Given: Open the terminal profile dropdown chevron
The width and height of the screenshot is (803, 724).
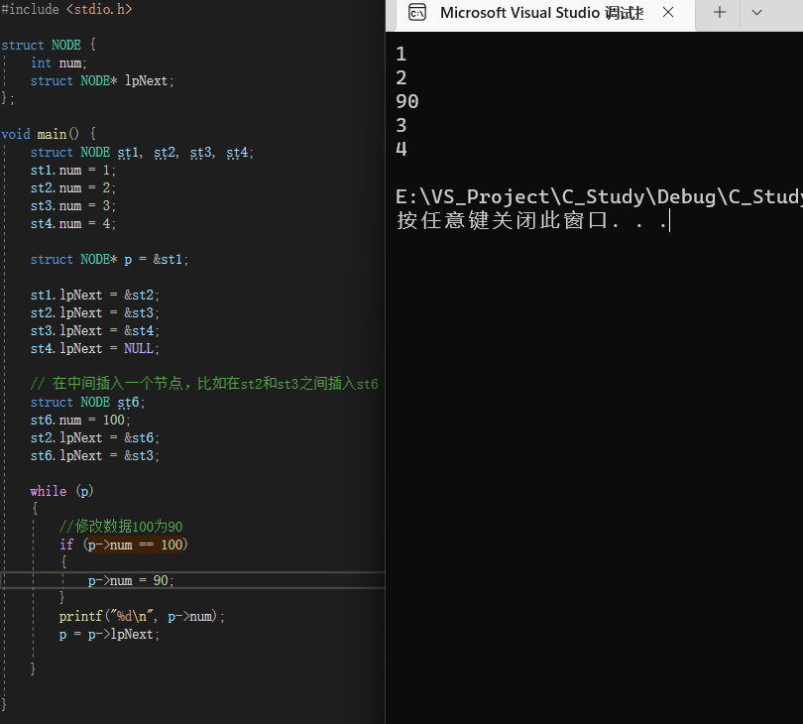Looking at the screenshot, I should click(756, 13).
